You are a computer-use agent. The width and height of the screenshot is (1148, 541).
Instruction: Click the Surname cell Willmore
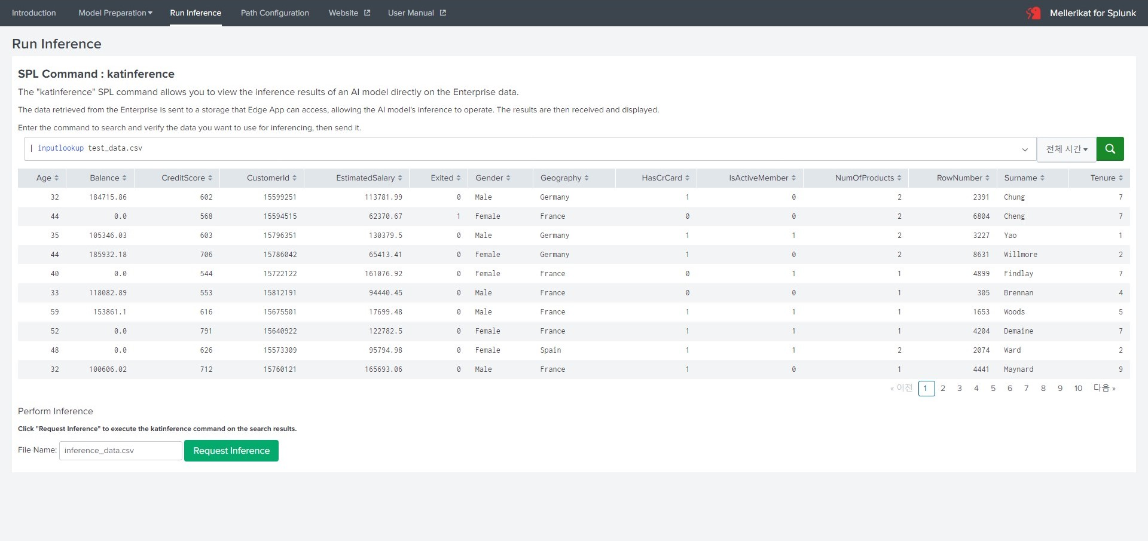pos(1021,255)
